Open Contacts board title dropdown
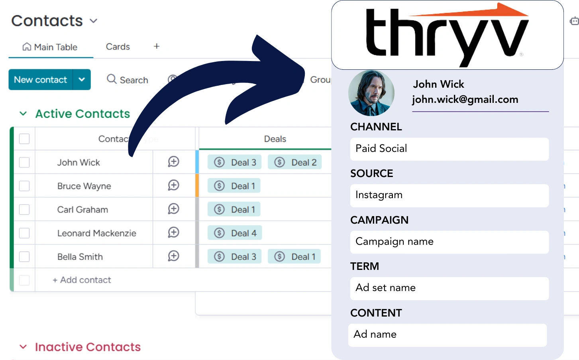This screenshot has height=360, width=579. [94, 21]
